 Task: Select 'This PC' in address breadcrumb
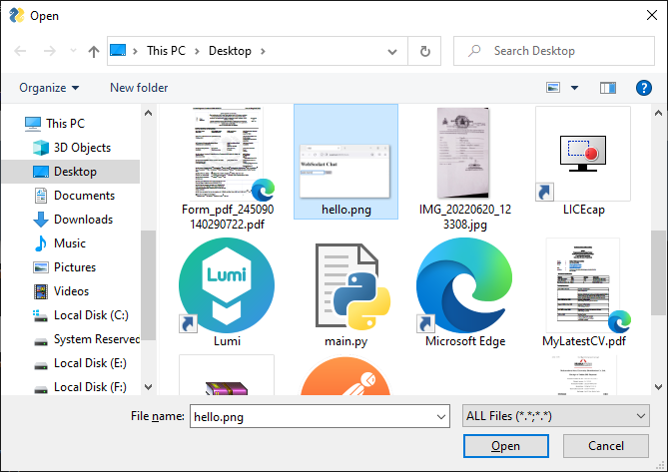click(166, 51)
